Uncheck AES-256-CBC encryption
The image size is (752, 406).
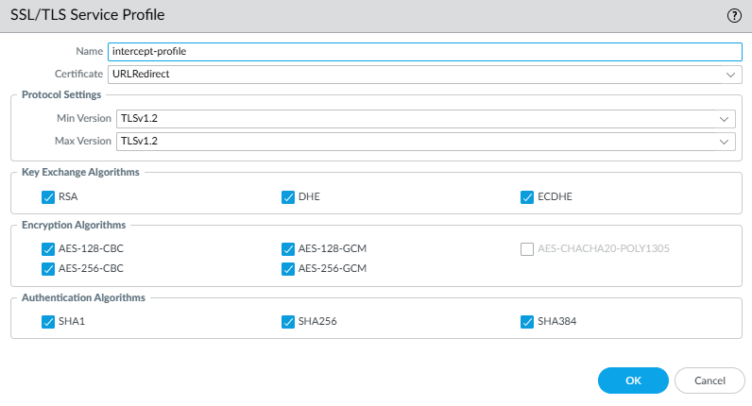coord(48,268)
